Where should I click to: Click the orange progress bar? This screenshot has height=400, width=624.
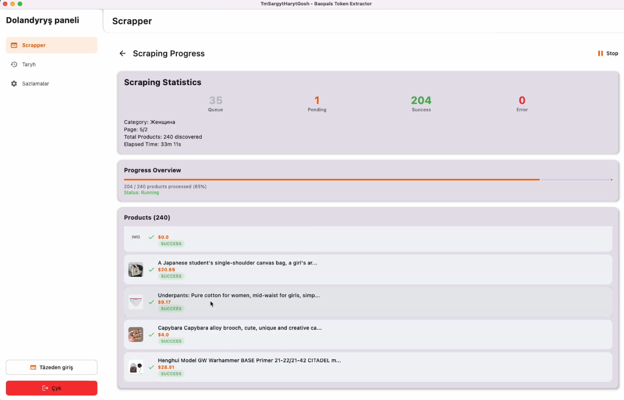pyautogui.click(x=368, y=180)
